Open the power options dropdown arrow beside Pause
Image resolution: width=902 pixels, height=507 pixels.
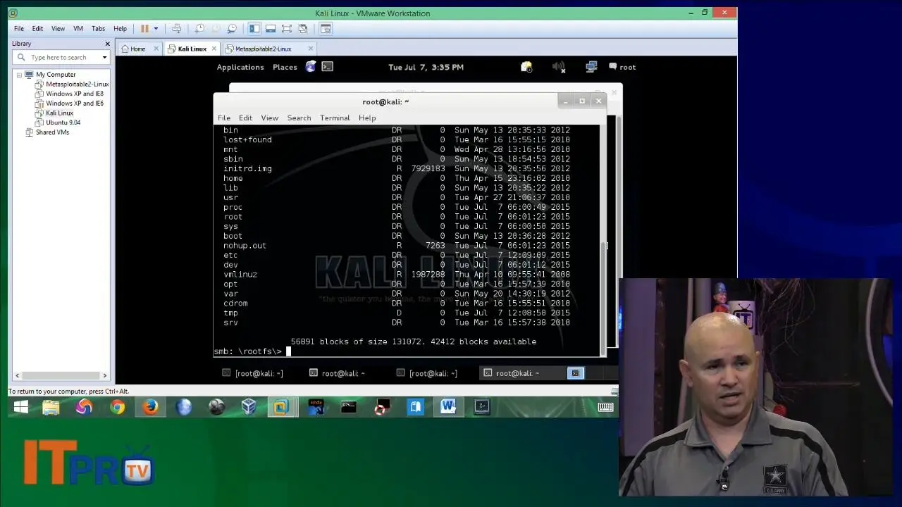(x=156, y=29)
